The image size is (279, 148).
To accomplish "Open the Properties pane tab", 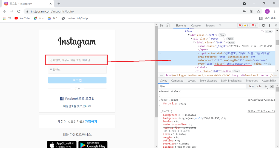I will click(x=252, y=81).
